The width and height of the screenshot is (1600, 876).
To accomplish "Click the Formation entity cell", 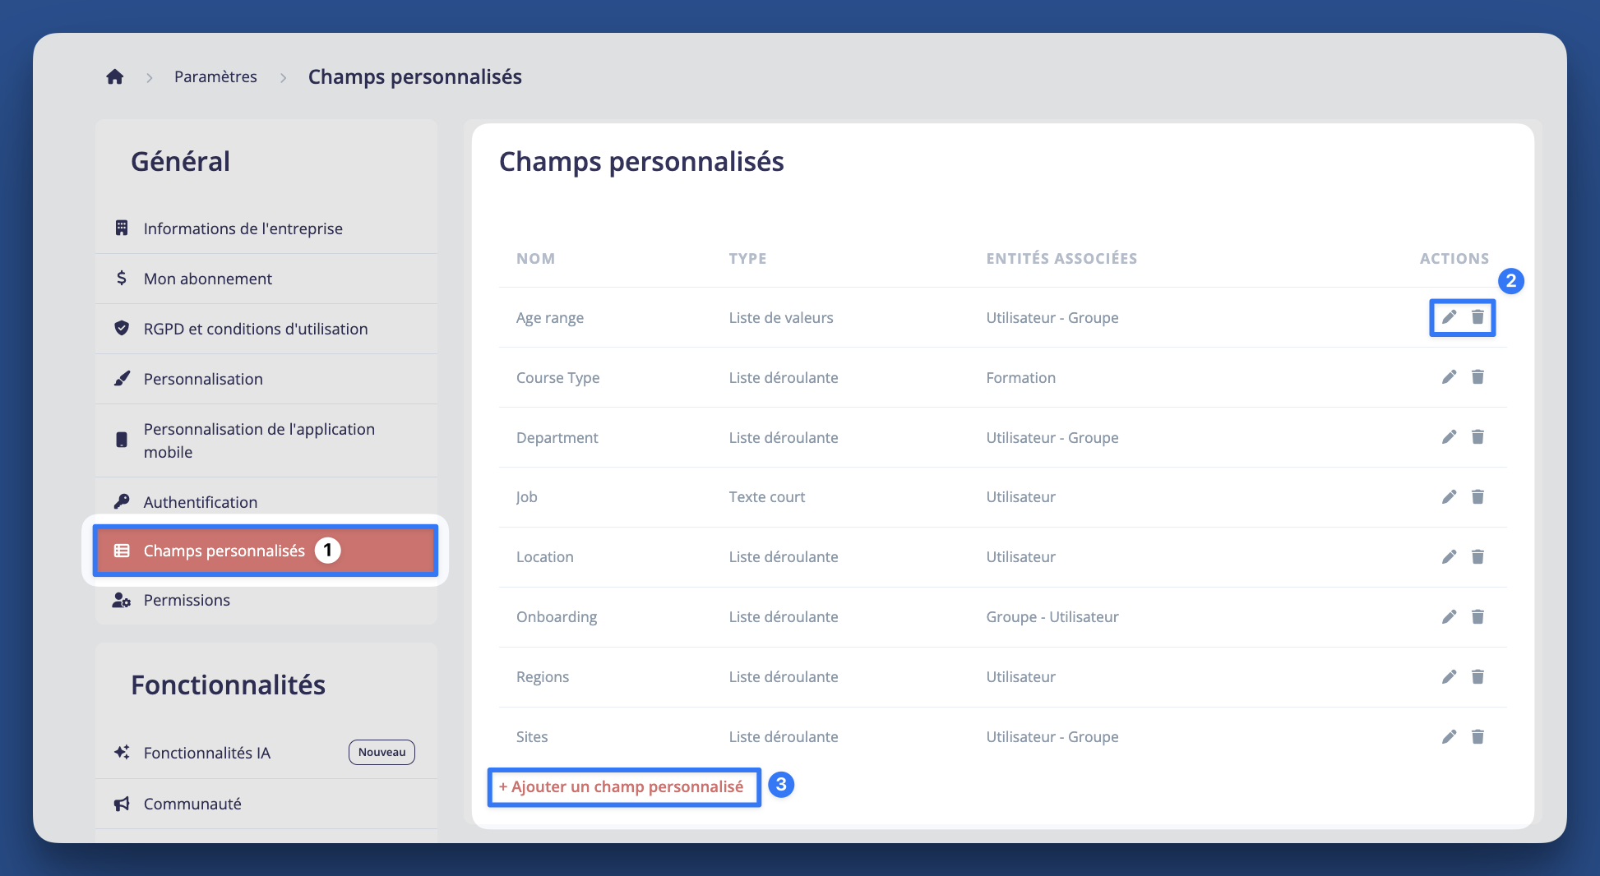I will [1020, 377].
